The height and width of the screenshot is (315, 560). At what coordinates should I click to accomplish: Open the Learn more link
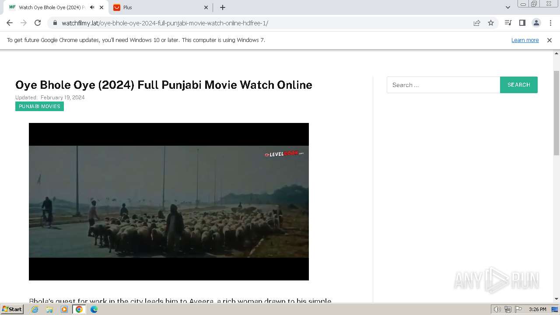[525, 40]
